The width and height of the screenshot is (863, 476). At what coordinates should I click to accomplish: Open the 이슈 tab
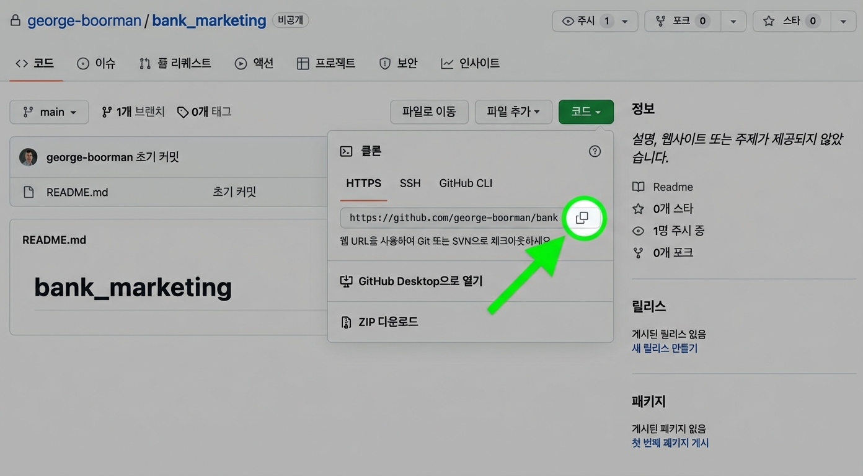point(96,63)
